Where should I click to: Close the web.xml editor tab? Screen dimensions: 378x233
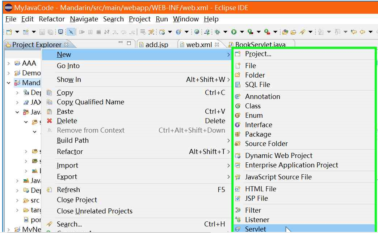(217, 45)
